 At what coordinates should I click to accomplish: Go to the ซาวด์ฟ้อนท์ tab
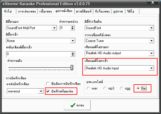84,11
